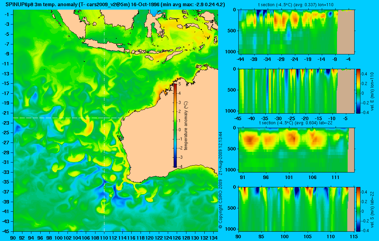
Task: Click the temperature section panel for lat=-22
Action: pos(297,150)
